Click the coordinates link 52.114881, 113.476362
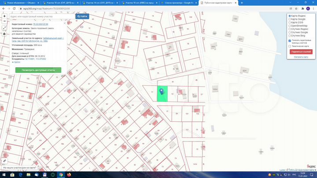The height and width of the screenshot is (178, 317). pyautogui.click(x=36, y=59)
